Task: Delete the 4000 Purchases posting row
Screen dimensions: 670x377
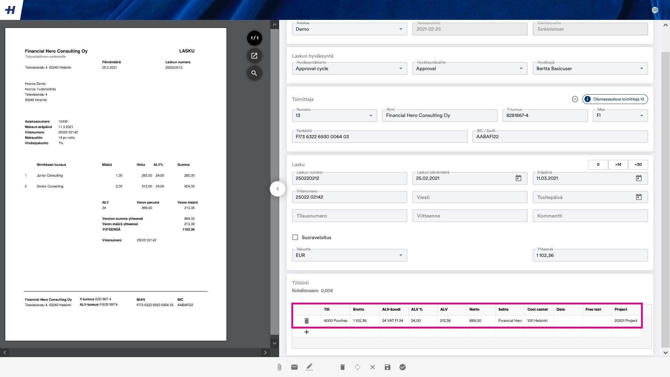Action: pos(307,321)
